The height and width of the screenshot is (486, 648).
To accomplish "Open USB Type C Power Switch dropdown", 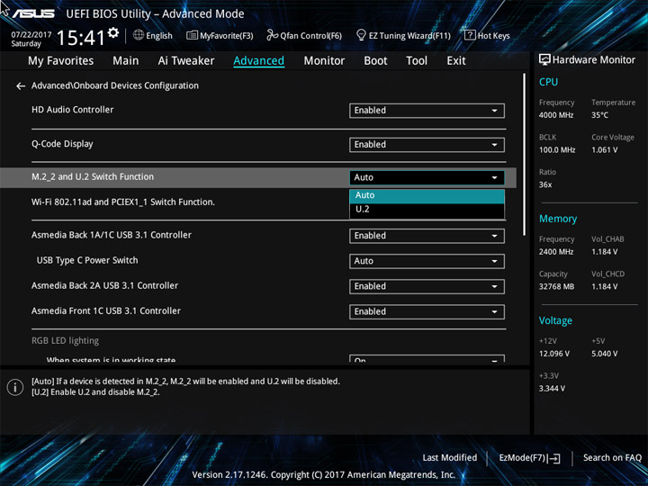I will (x=427, y=261).
